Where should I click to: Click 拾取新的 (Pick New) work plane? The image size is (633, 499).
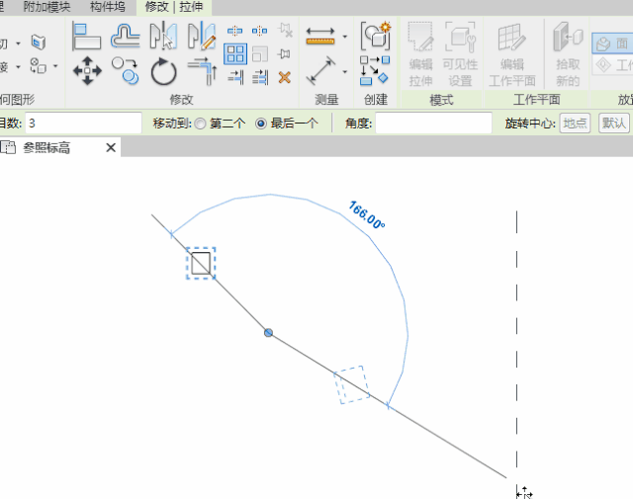tap(567, 53)
